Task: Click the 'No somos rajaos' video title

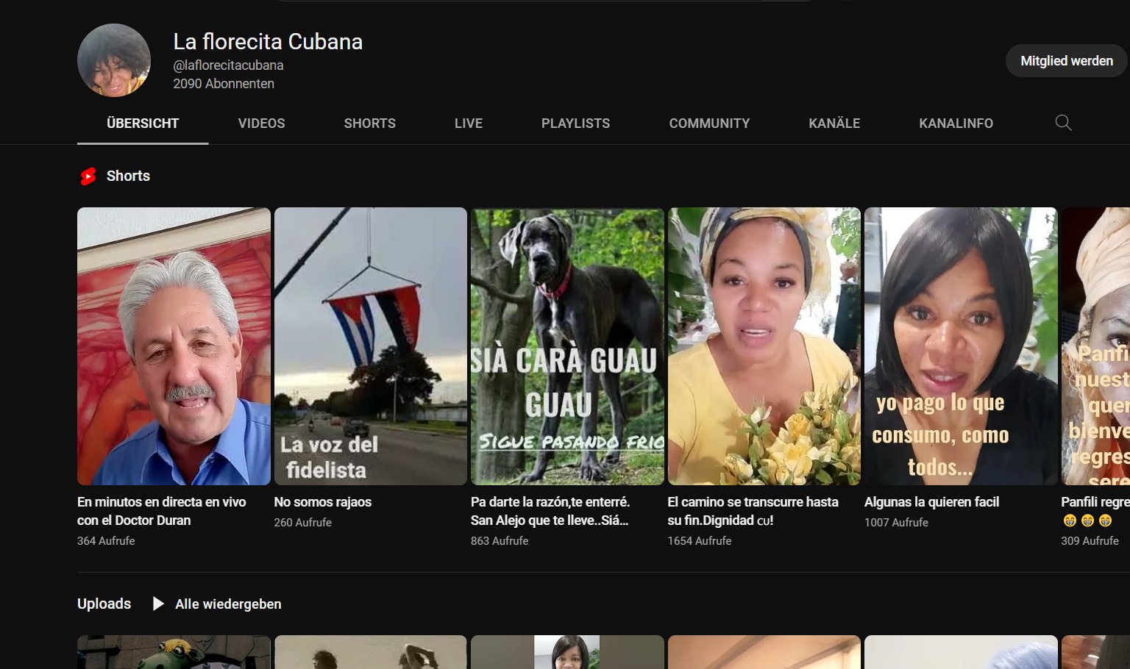Action: 322,502
